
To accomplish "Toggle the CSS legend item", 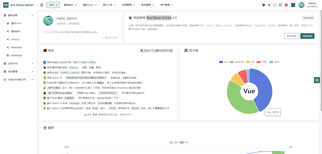I will pos(250,62).
